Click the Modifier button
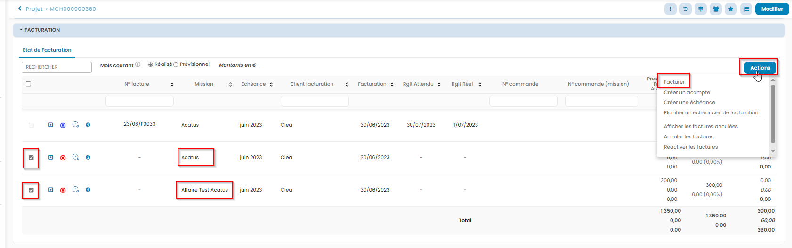 [772, 9]
